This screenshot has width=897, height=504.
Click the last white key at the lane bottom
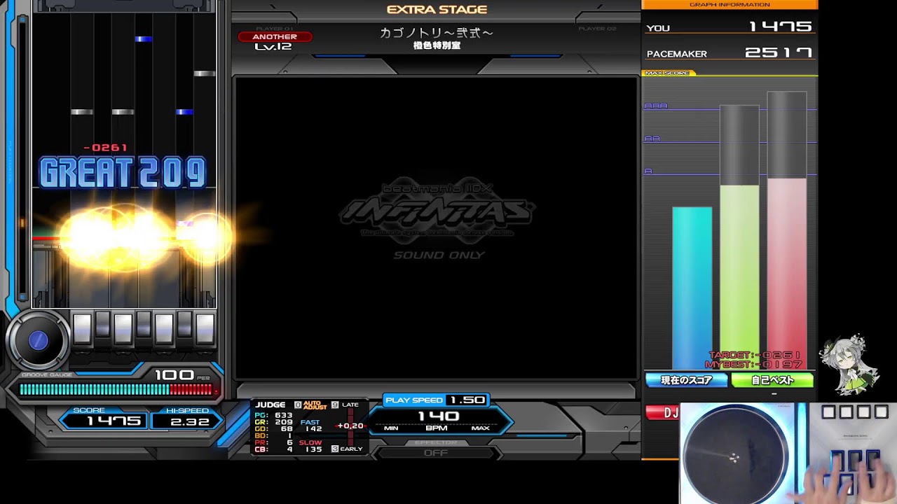pyautogui.click(x=205, y=328)
